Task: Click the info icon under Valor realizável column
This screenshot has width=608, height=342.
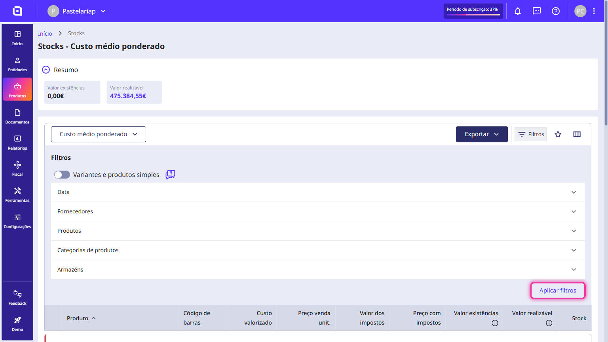Action: click(x=549, y=323)
